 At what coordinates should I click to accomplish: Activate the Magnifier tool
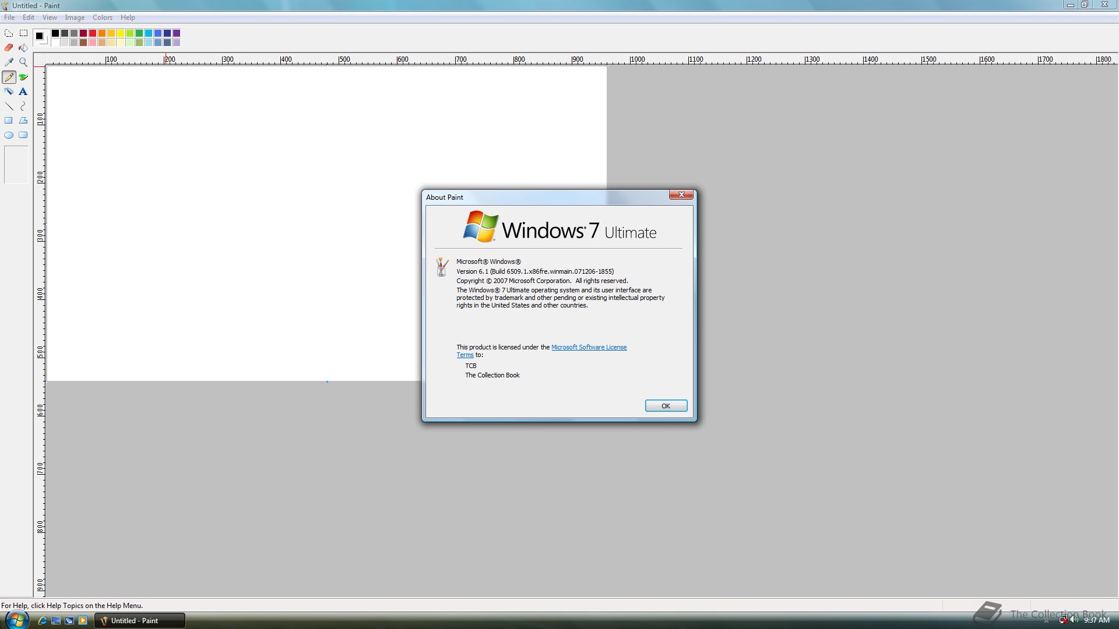coord(23,62)
